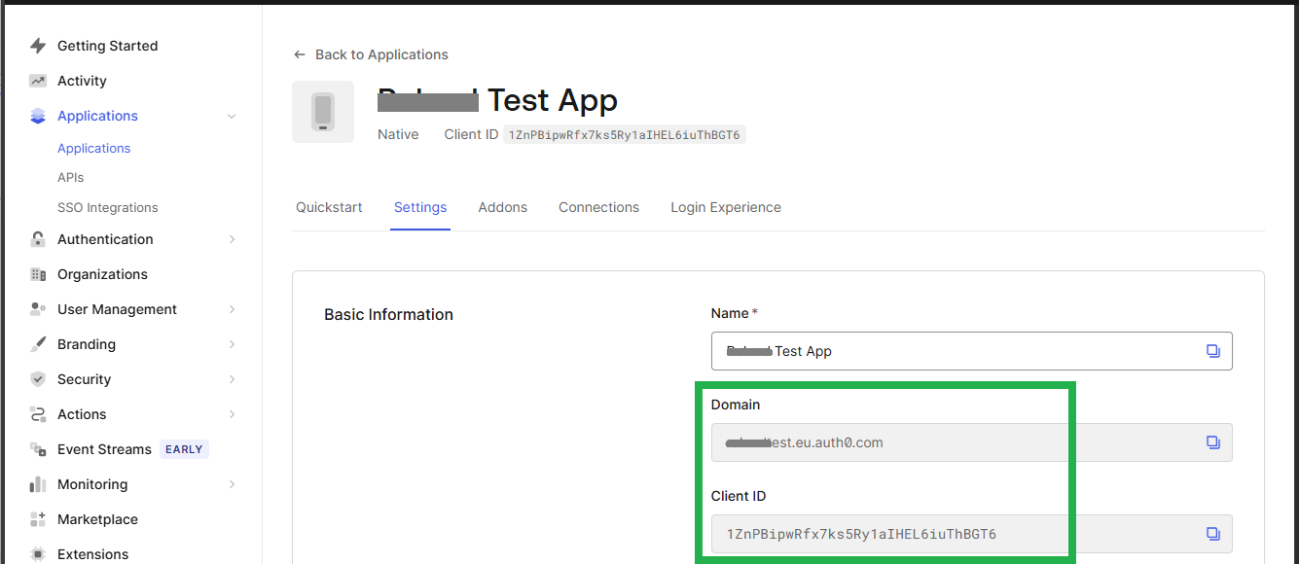Collapse the Applications sidebar section
Image resolution: width=1299 pixels, height=564 pixels.
tap(232, 117)
